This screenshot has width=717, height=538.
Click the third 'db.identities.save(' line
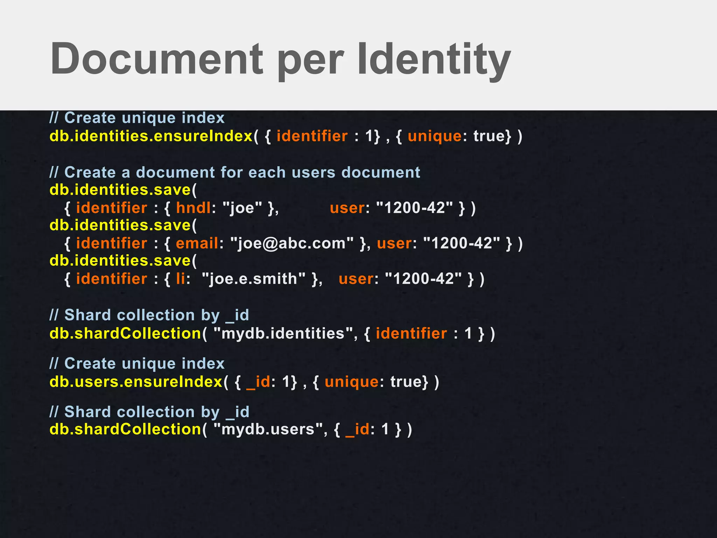pyautogui.click(x=123, y=261)
